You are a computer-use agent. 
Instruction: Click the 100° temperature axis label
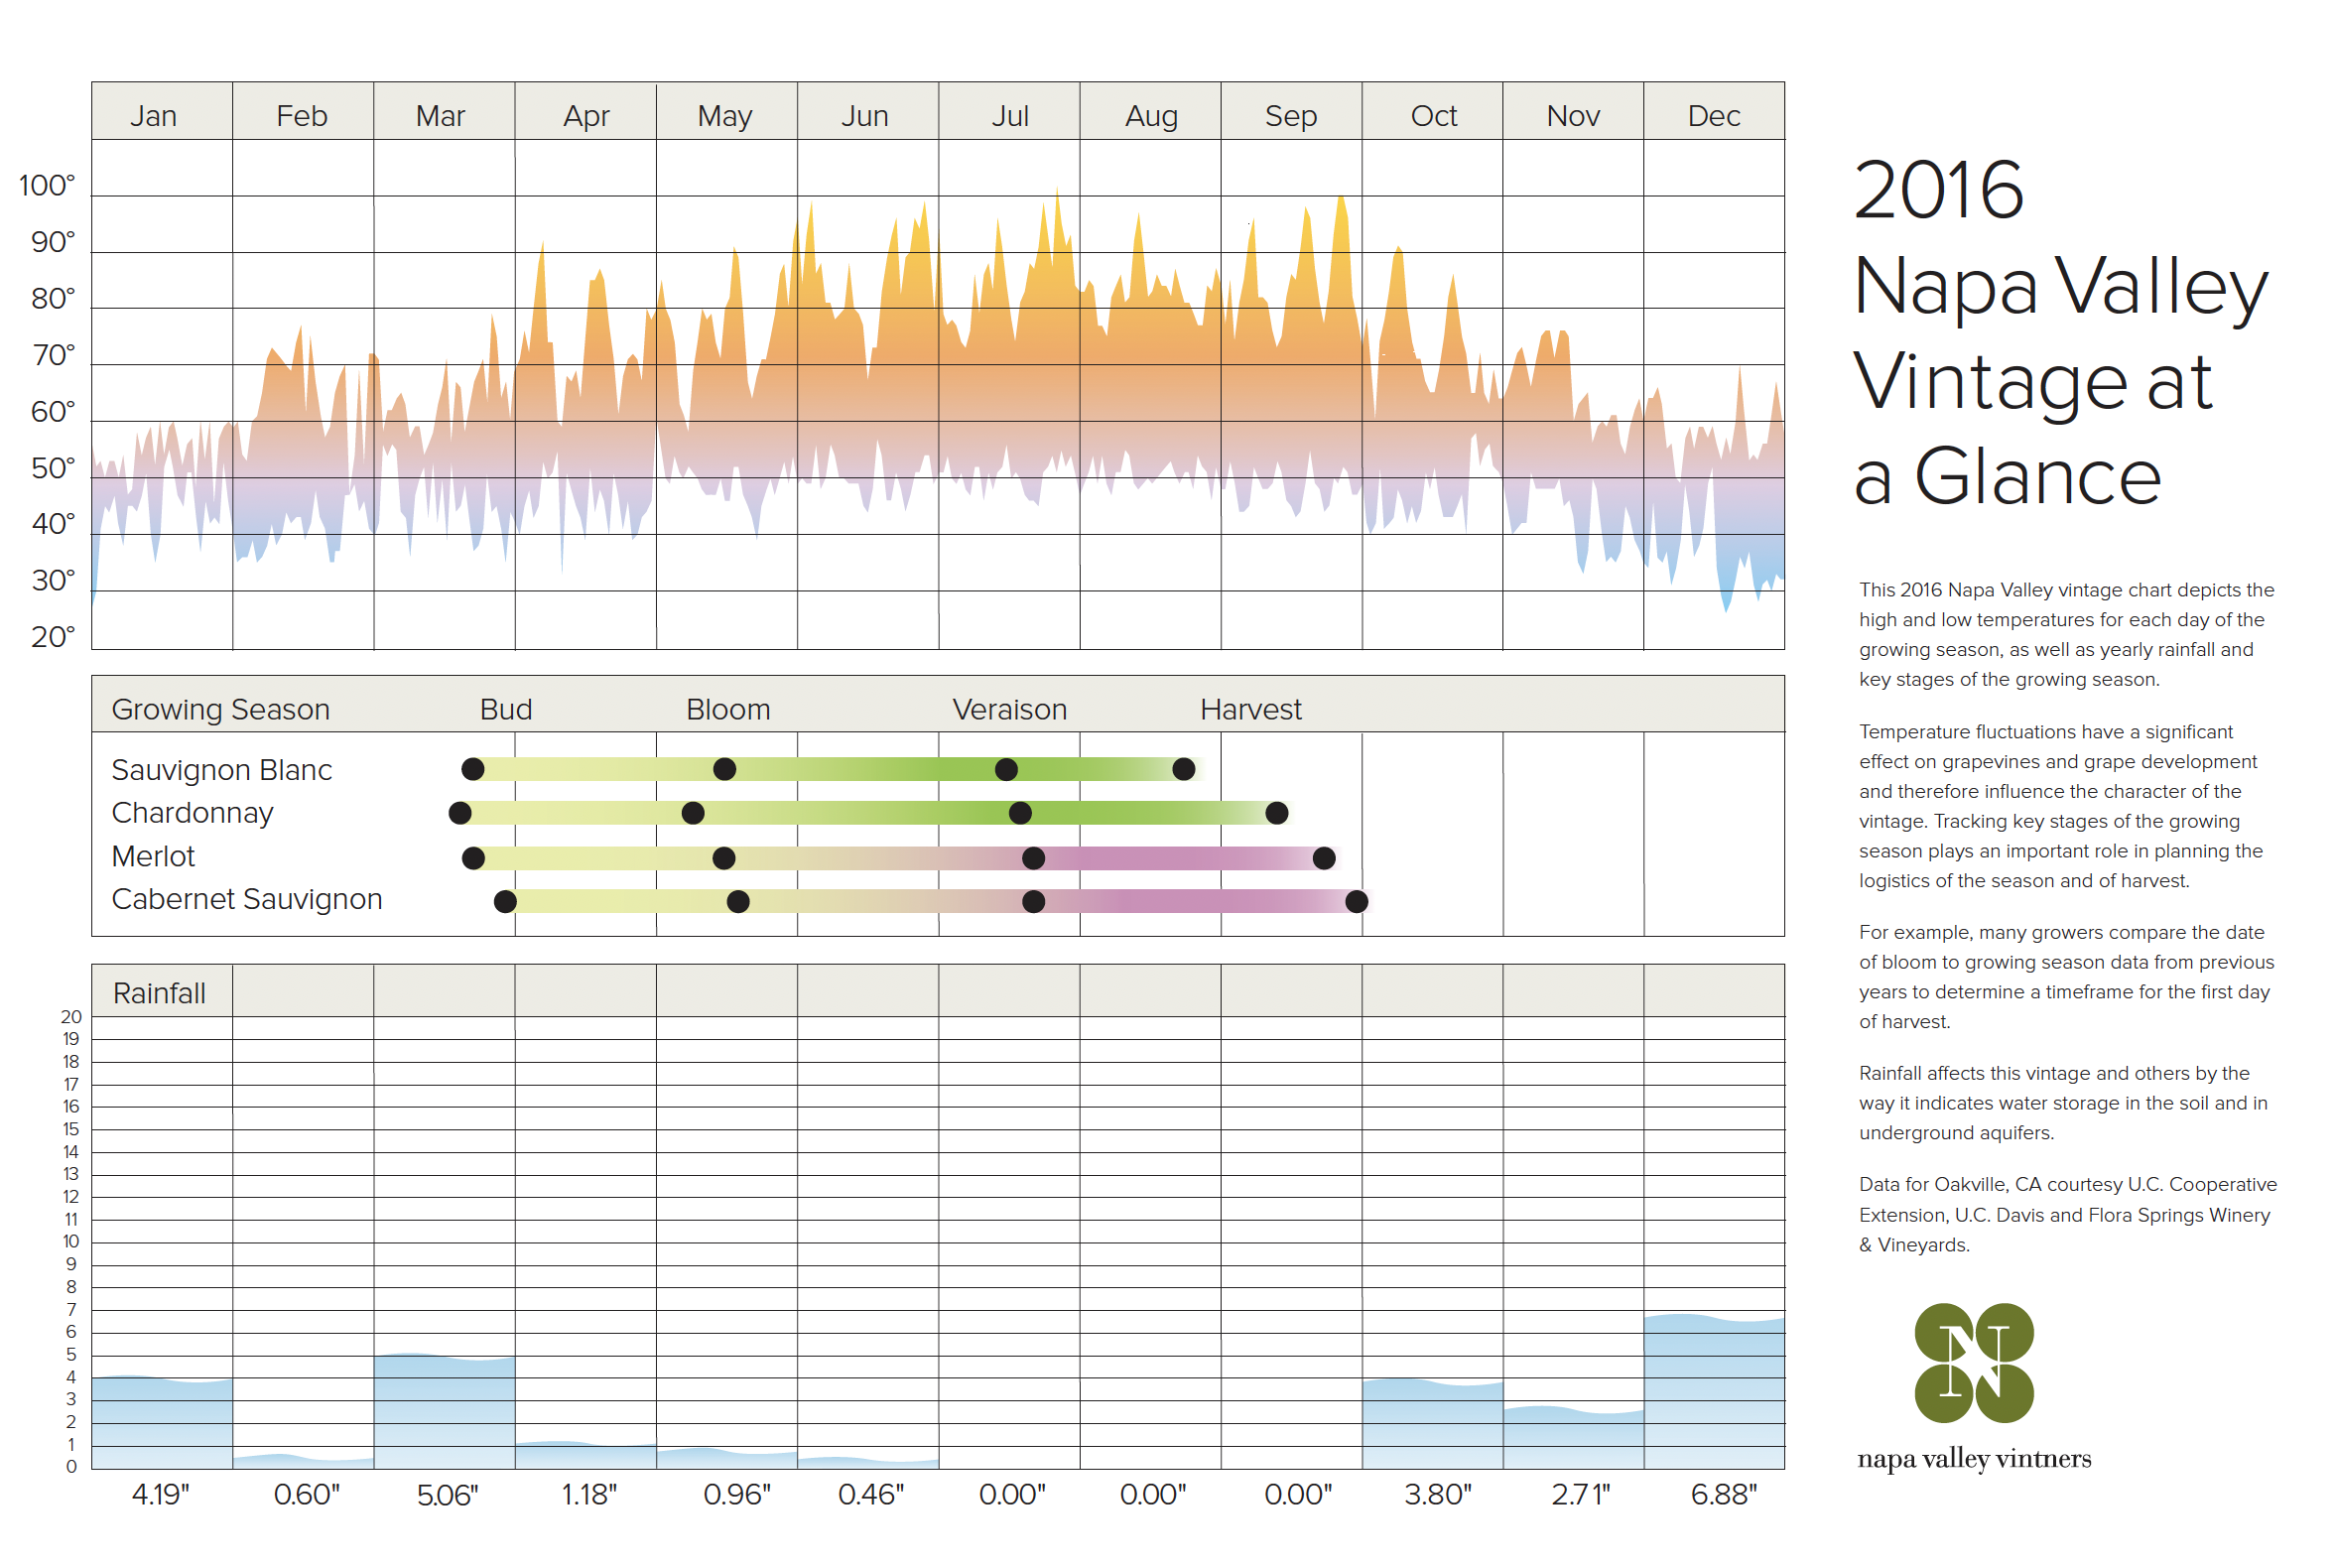[x=47, y=185]
